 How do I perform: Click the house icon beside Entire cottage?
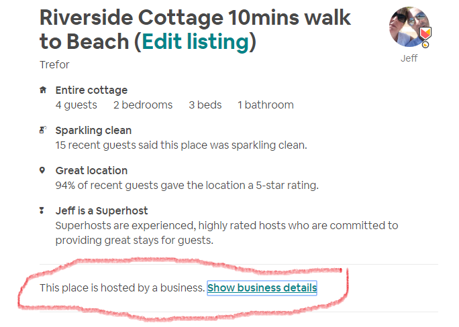43,90
